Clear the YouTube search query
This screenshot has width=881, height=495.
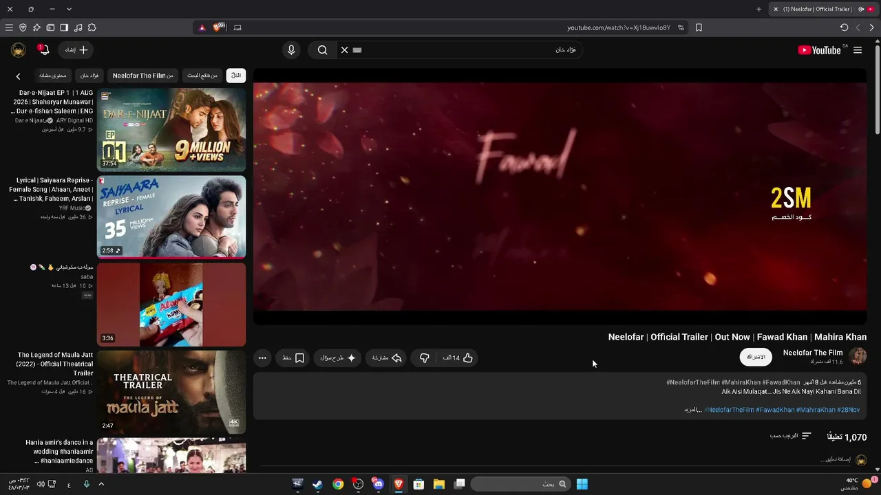pyautogui.click(x=345, y=50)
